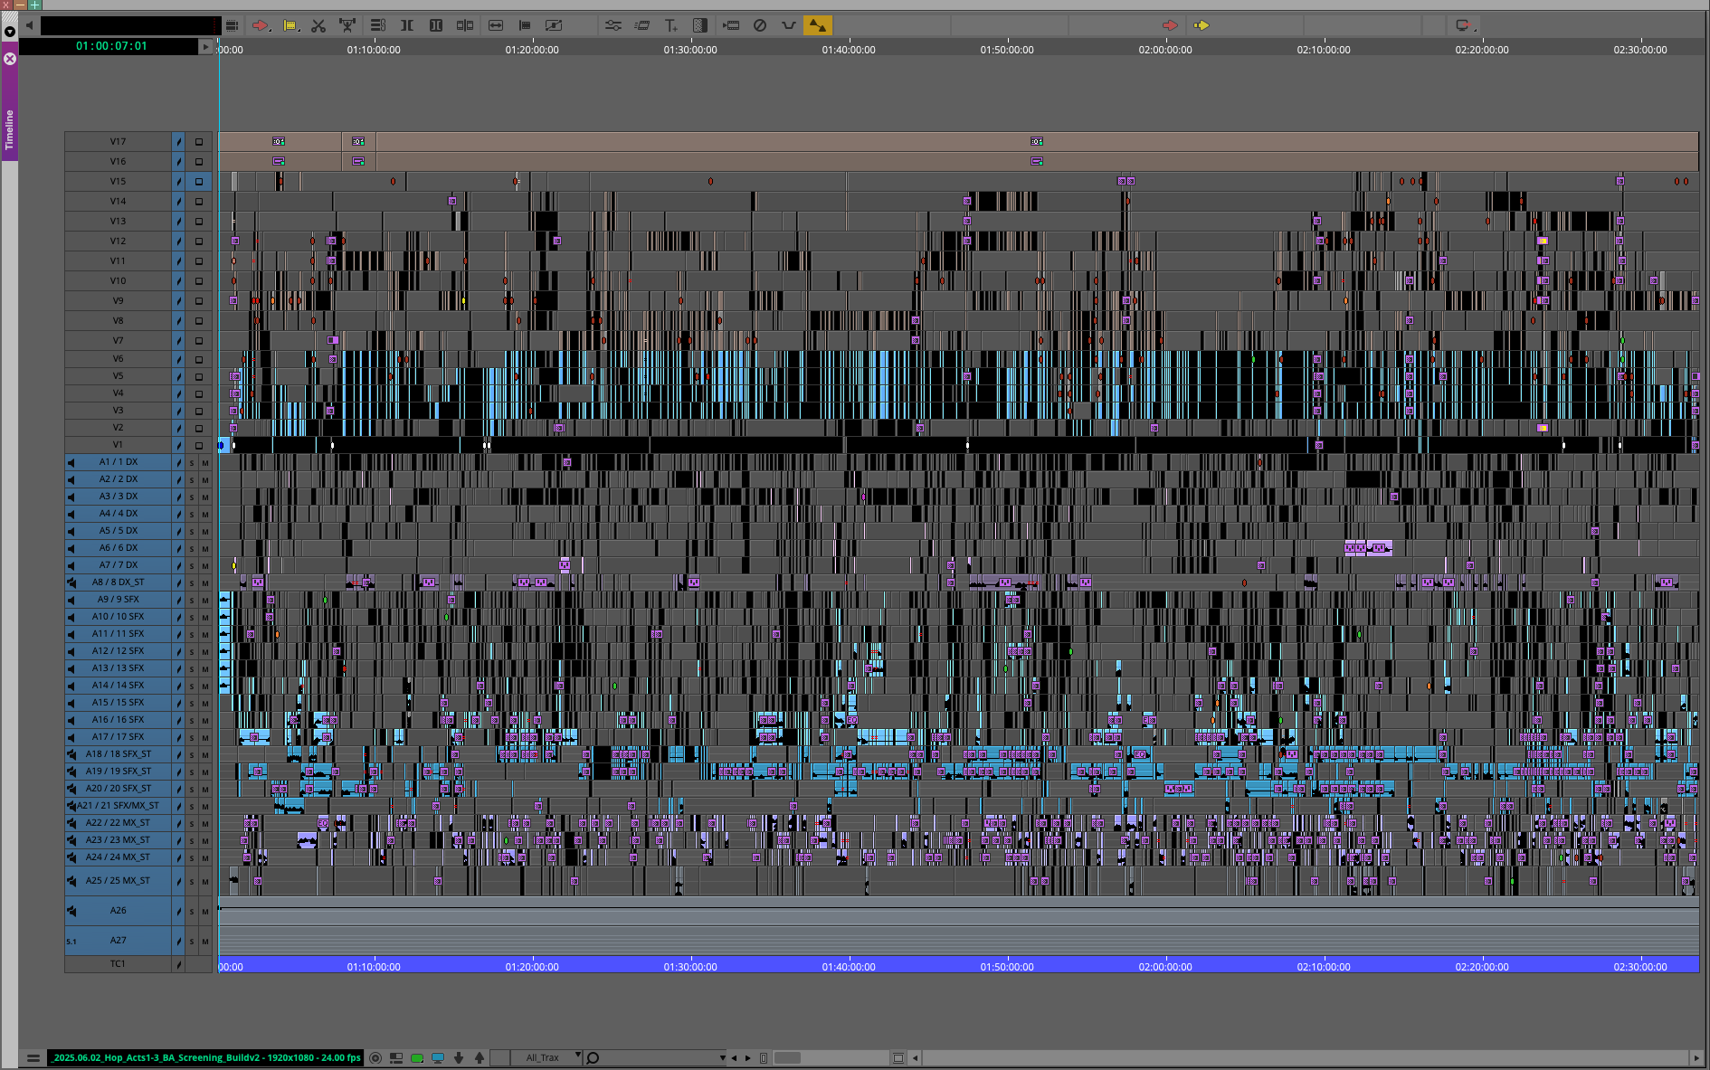Image resolution: width=1710 pixels, height=1070 pixels.
Task: Open the timeline fast menu hamburger
Action: (33, 1057)
